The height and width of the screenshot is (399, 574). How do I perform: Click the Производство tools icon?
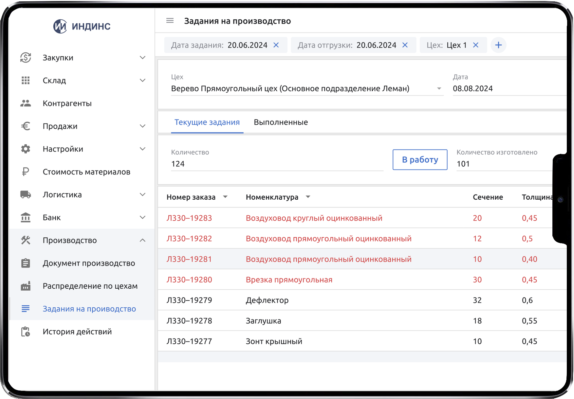25,240
